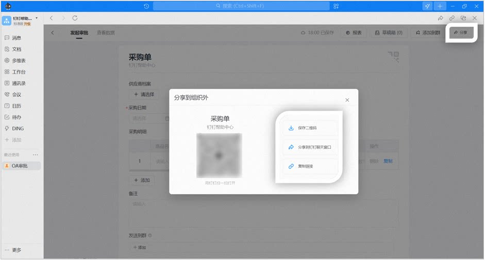This screenshot has height=261, width=485.
Task: Go back with the form header arrow
Action: (53, 33)
